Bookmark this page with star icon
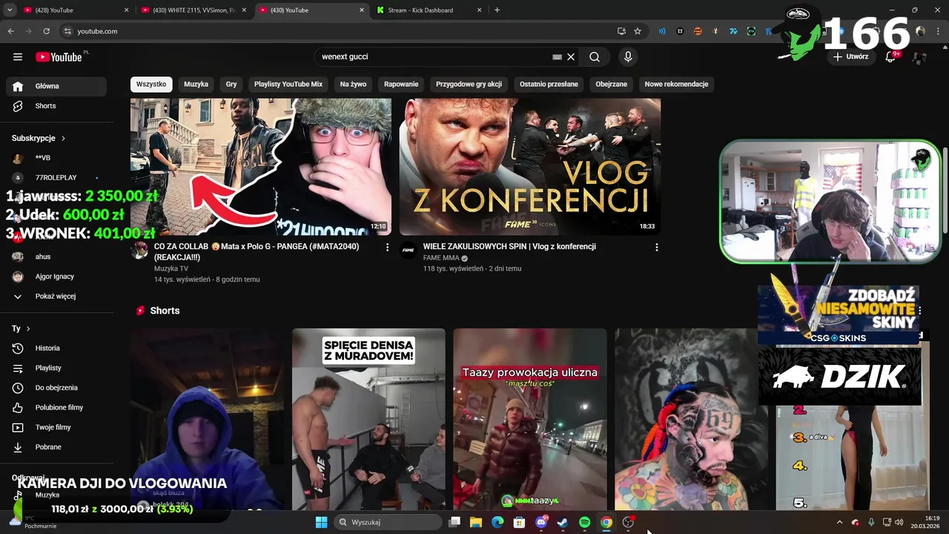 [x=638, y=31]
